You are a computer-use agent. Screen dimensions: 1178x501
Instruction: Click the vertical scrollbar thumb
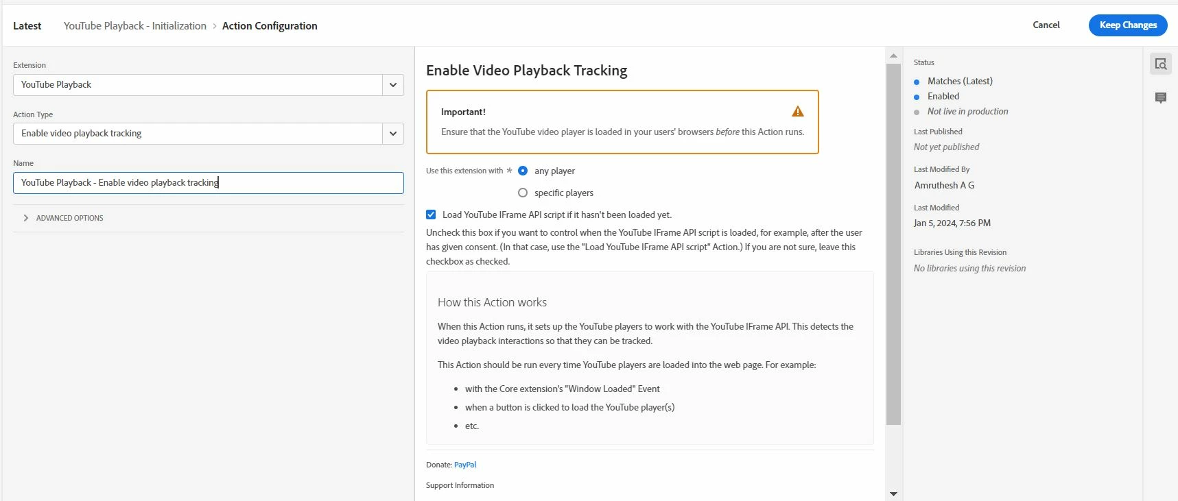pyautogui.click(x=893, y=244)
